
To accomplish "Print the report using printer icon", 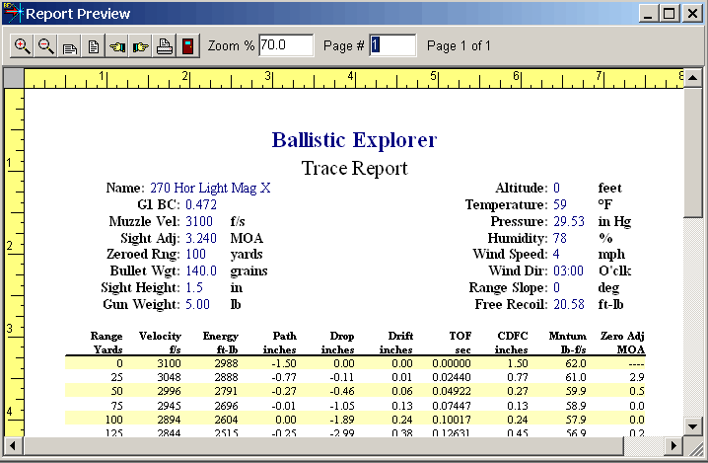I will pyautogui.click(x=164, y=45).
